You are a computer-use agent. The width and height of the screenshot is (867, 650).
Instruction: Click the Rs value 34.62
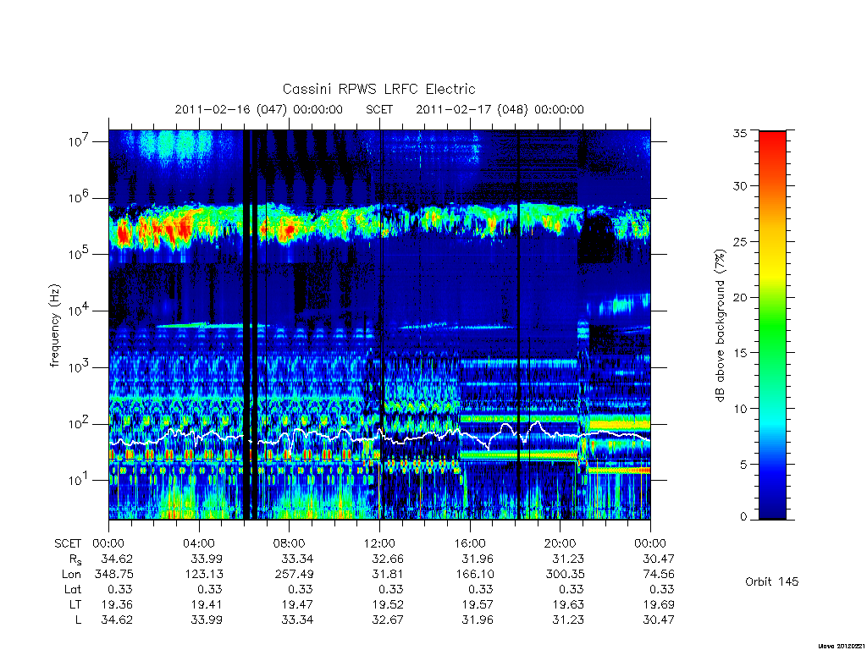pos(117,559)
